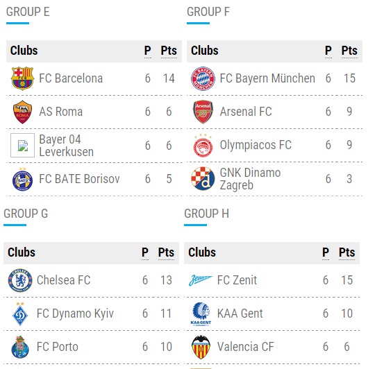The width and height of the screenshot is (368, 369).
Task: Click the KAA Gent logo
Action: tap(201, 314)
